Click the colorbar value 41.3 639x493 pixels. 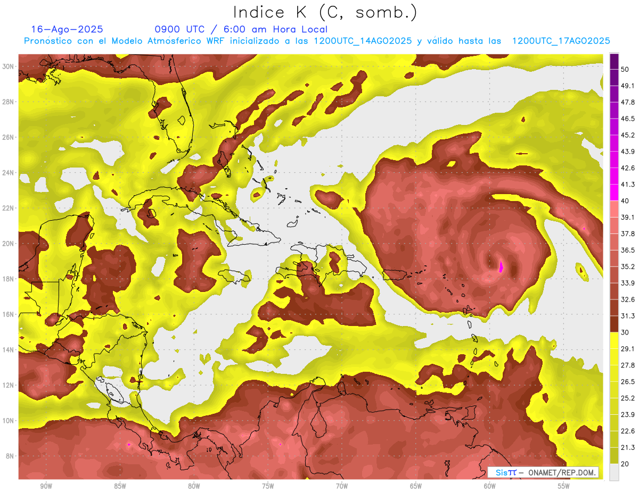(628, 185)
